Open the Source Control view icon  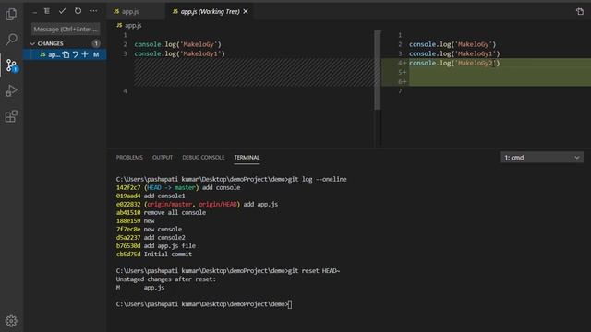pyautogui.click(x=11, y=65)
